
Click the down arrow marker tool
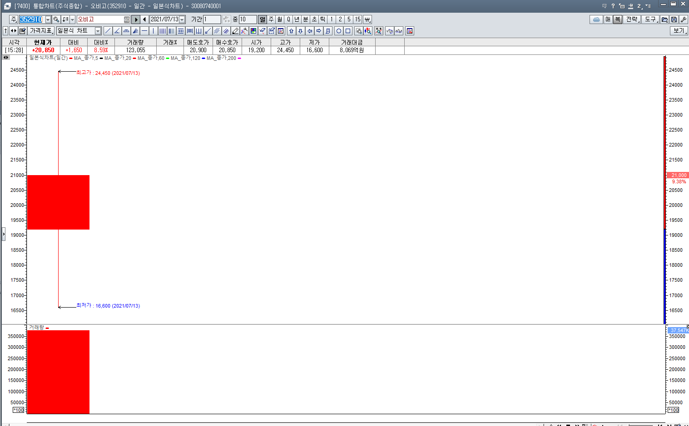coord(300,31)
